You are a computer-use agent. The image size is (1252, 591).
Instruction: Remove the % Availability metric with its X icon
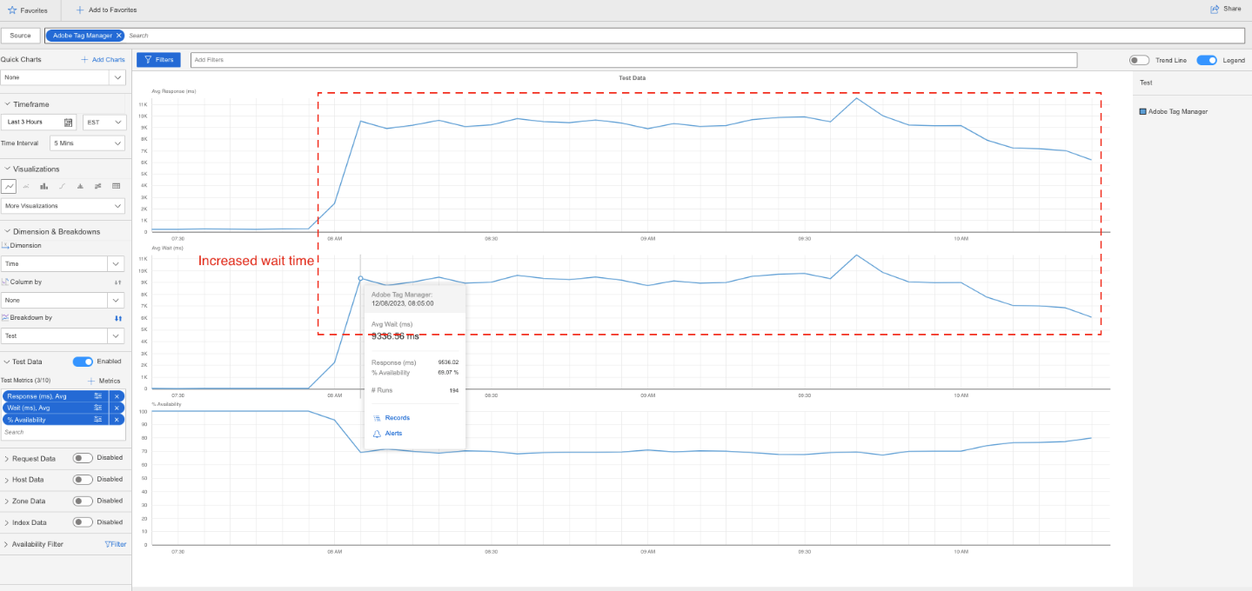click(x=117, y=418)
